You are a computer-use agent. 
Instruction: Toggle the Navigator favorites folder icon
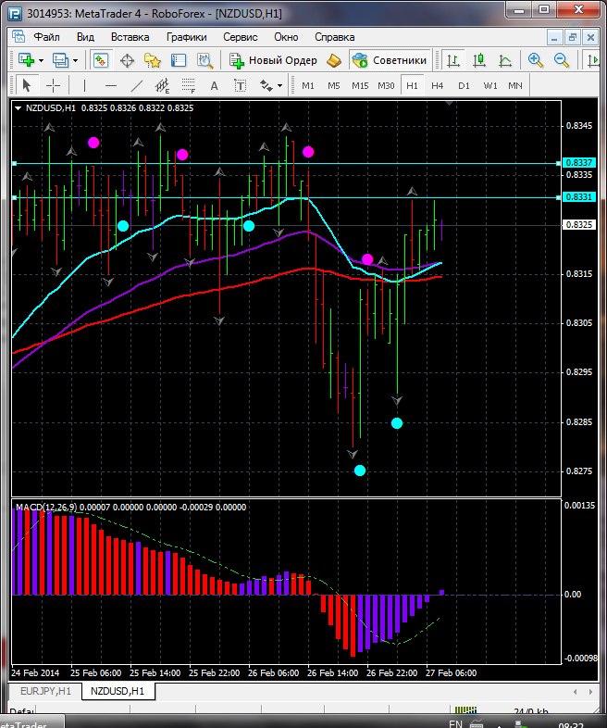click(x=152, y=61)
